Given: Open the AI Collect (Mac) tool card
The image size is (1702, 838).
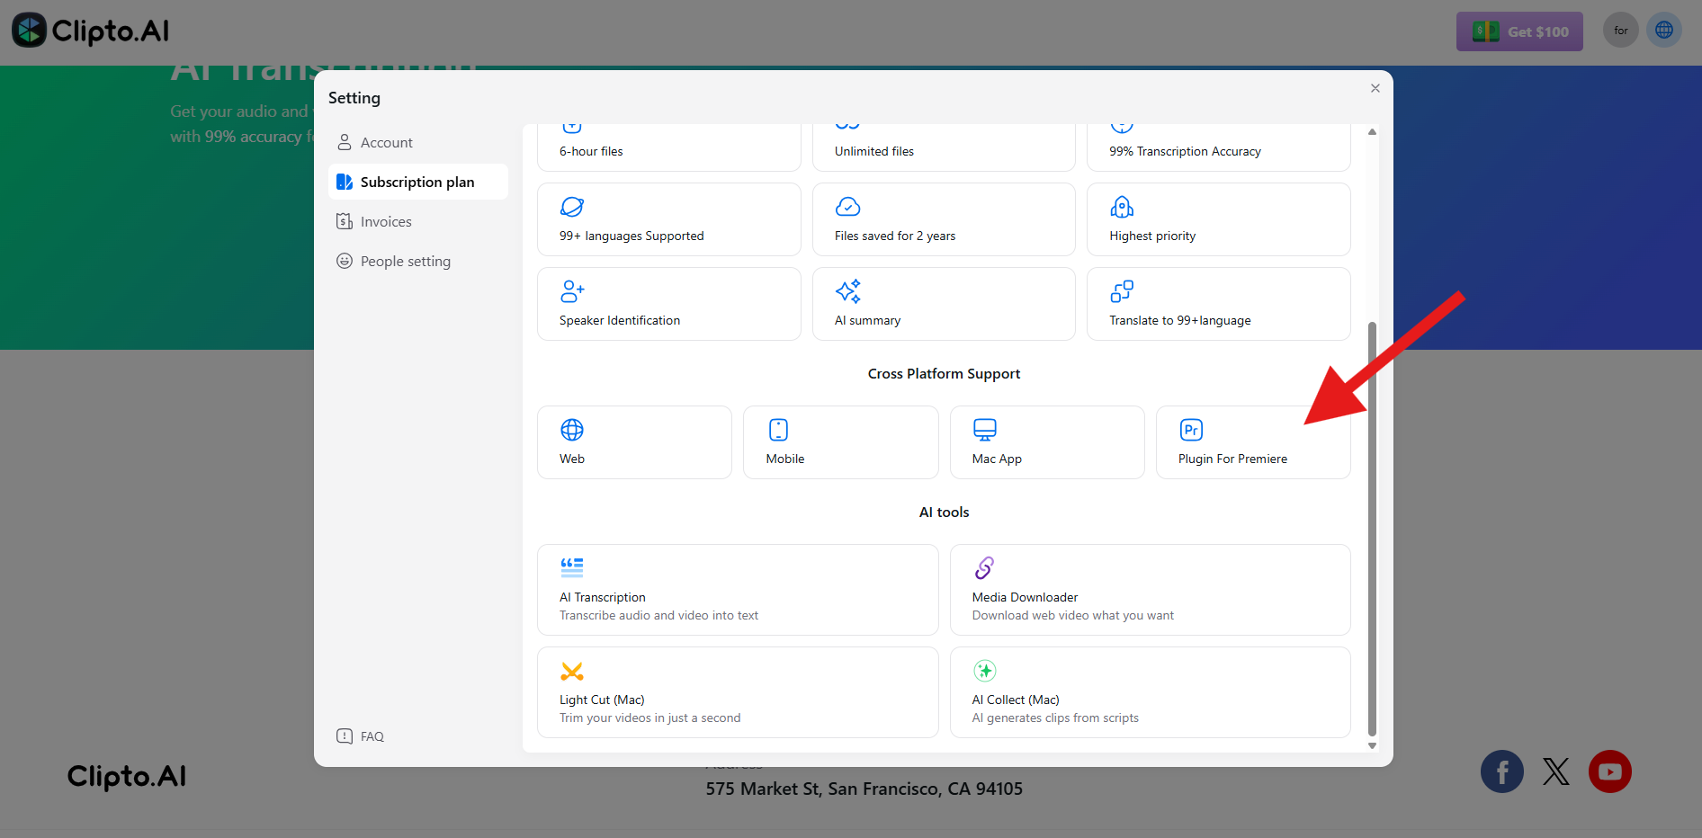Looking at the screenshot, I should point(1151,692).
